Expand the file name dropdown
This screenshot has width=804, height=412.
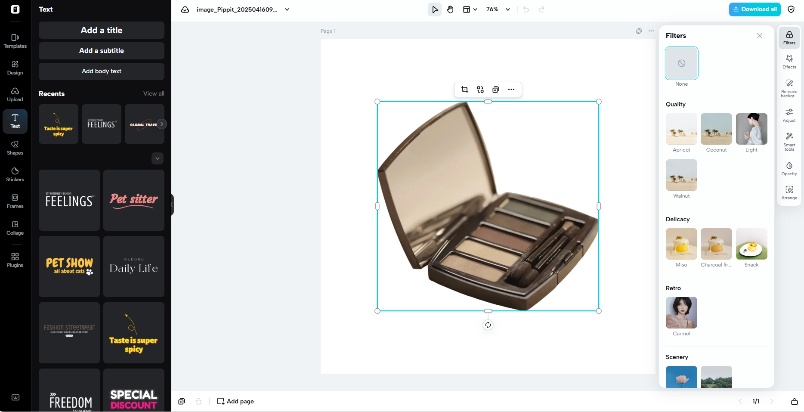287,9
